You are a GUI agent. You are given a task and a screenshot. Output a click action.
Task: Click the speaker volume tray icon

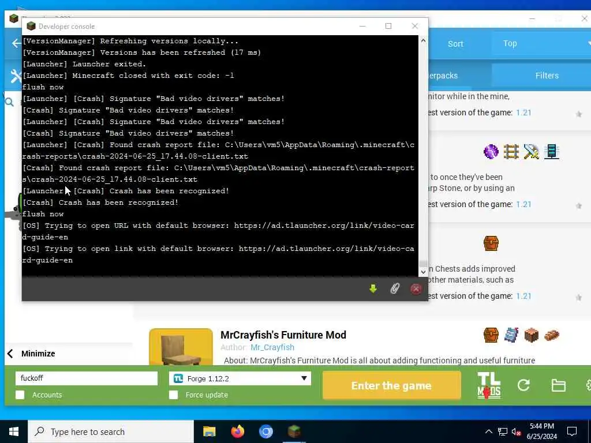pos(516,431)
